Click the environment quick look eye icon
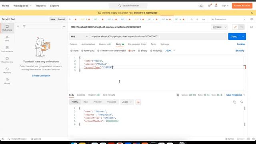 coord(252,19)
